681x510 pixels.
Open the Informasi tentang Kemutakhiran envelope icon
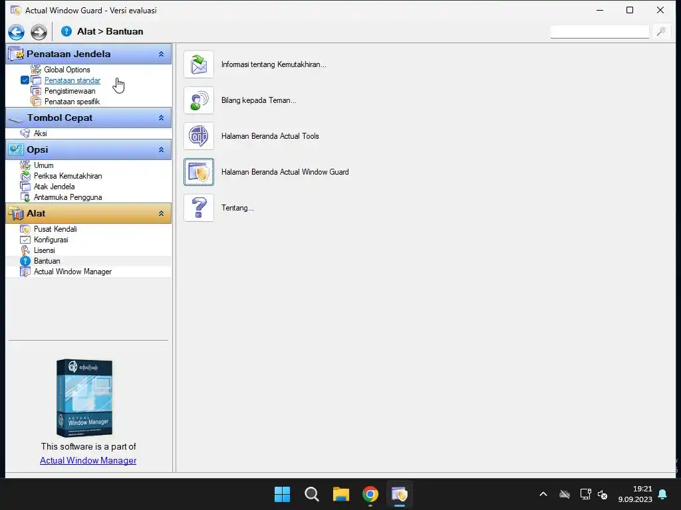pos(199,64)
